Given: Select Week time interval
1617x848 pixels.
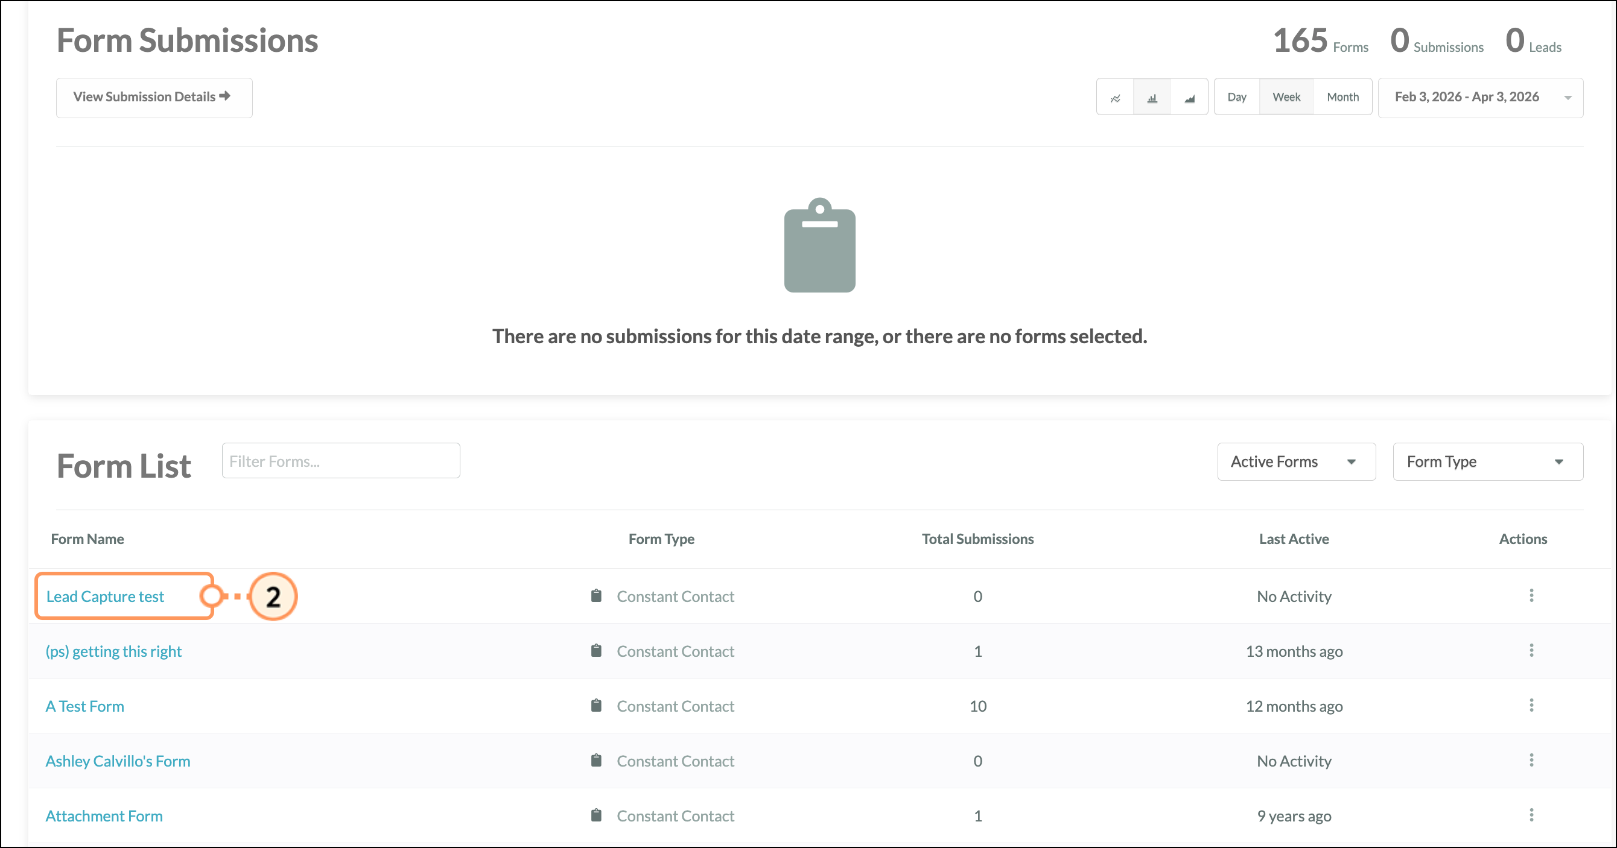Looking at the screenshot, I should coord(1286,97).
